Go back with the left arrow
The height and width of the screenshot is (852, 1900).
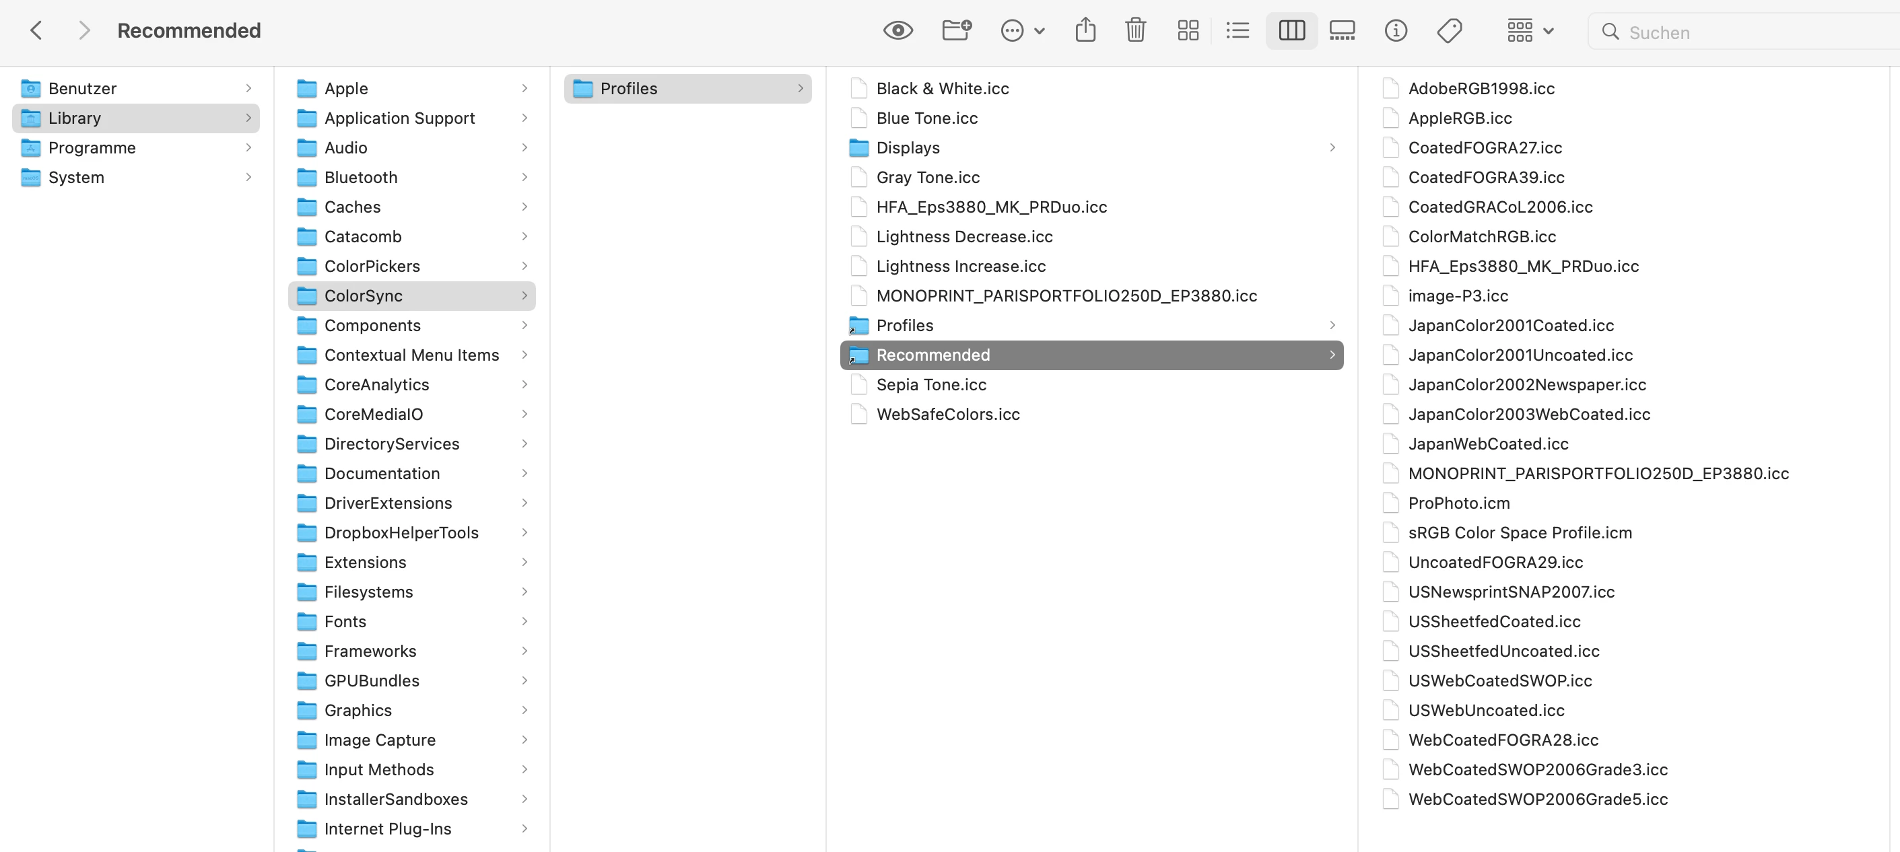tap(36, 31)
